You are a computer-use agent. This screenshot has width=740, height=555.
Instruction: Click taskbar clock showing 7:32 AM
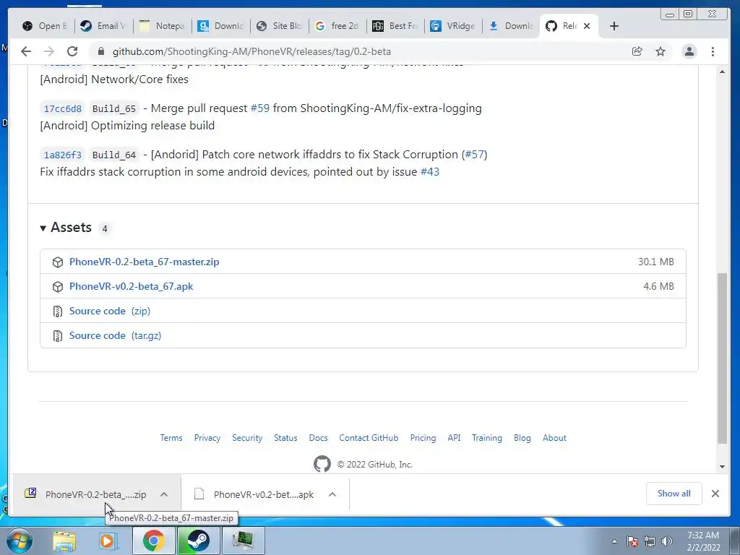702,541
